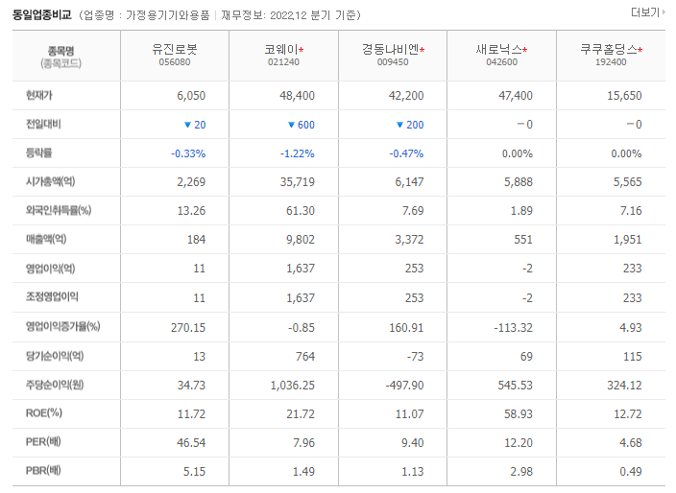Select stock code 056080
Image resolution: width=676 pixels, height=493 pixels.
175,62
